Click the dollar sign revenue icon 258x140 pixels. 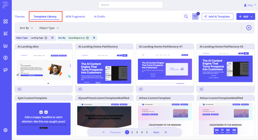pos(6,58)
